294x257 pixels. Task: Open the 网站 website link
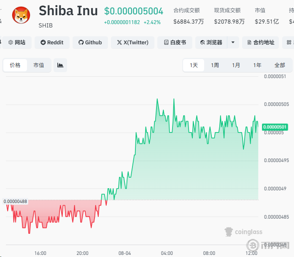tap(17, 43)
